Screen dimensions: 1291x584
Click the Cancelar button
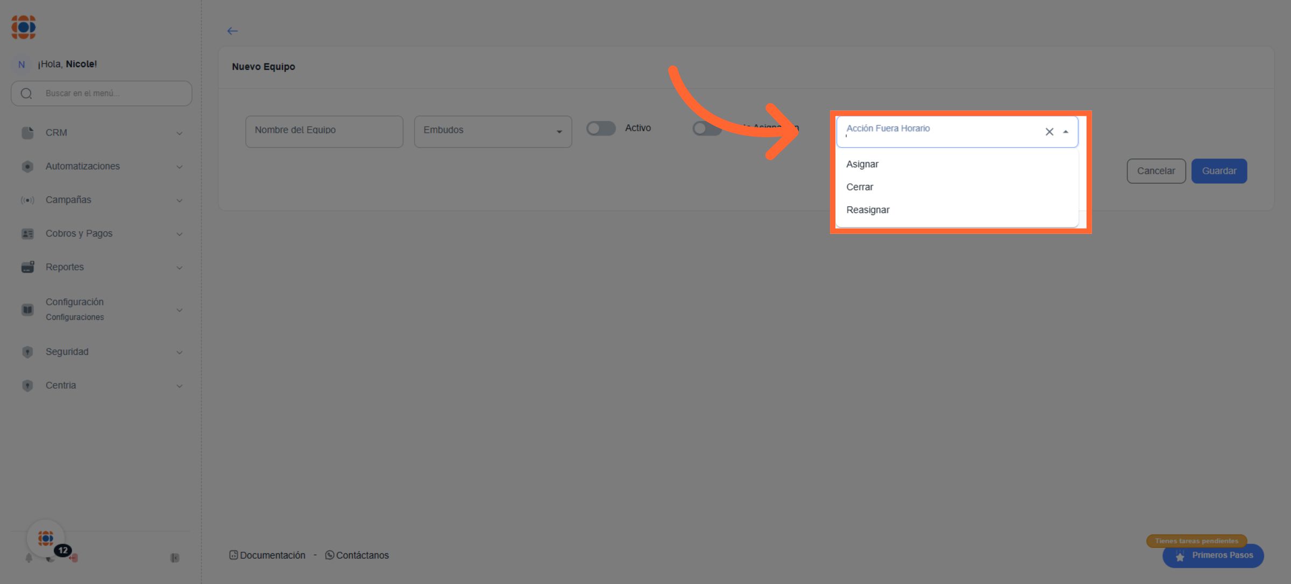coord(1156,171)
